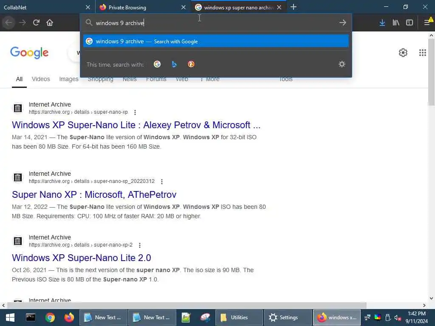This screenshot has height=326, width=435.
Task: Open the Google apps grid
Action: pos(423,53)
